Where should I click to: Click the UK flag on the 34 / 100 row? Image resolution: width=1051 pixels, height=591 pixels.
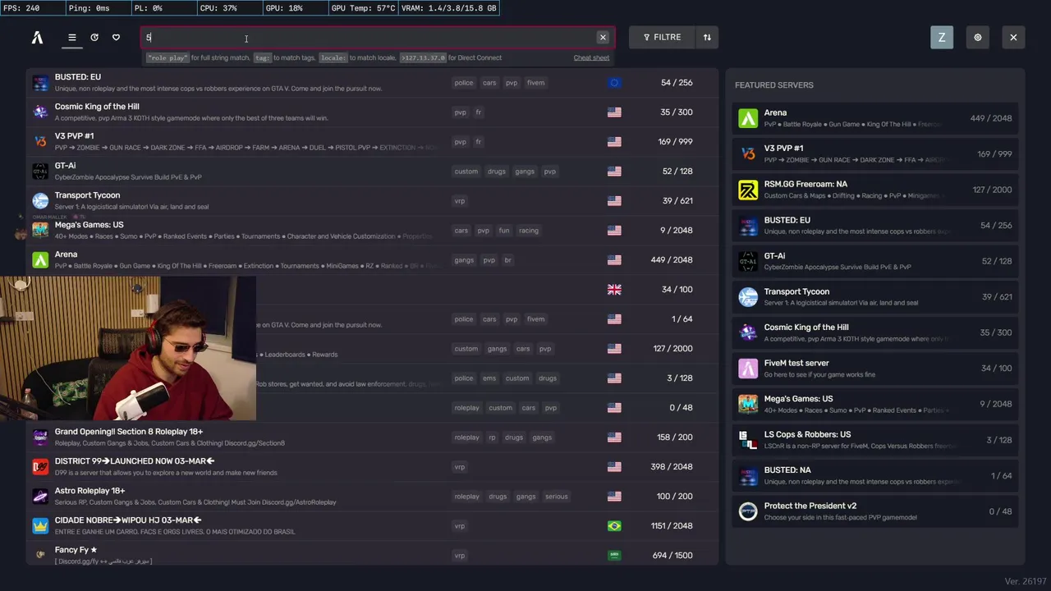[614, 289]
